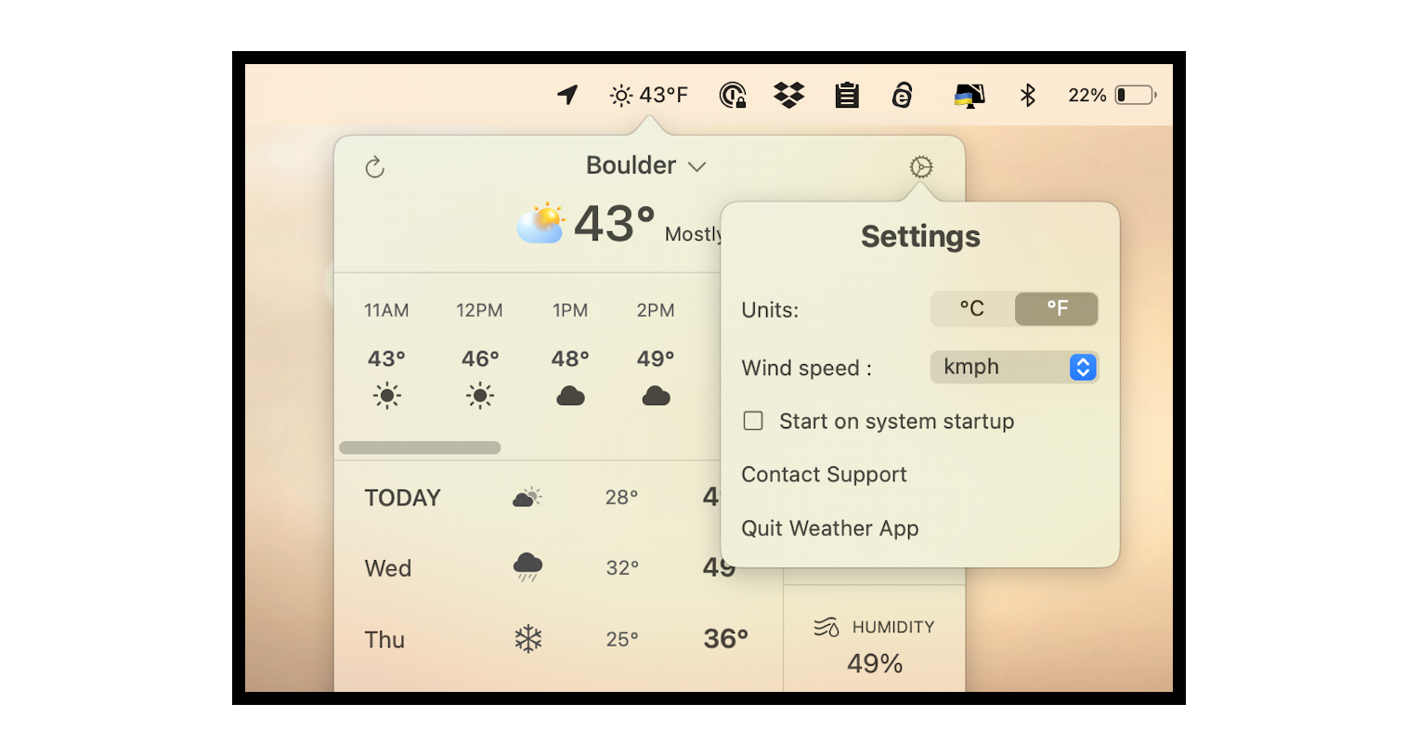Open the Dropbox icon in the menu bar
Screen dimensions: 1418x756
787,94
